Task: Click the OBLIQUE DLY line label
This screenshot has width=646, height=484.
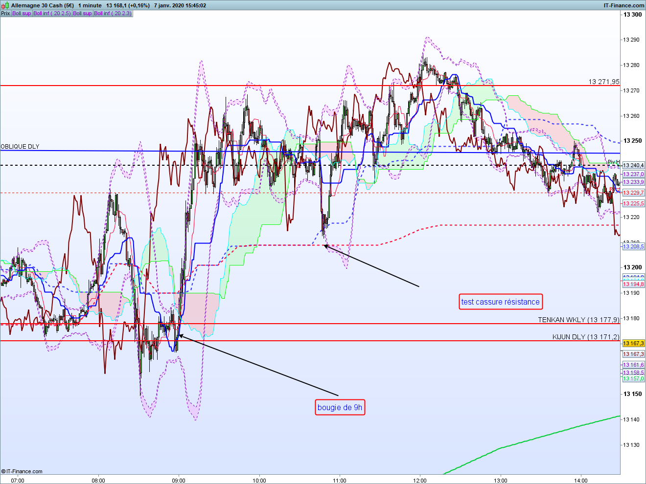Action: (x=20, y=147)
